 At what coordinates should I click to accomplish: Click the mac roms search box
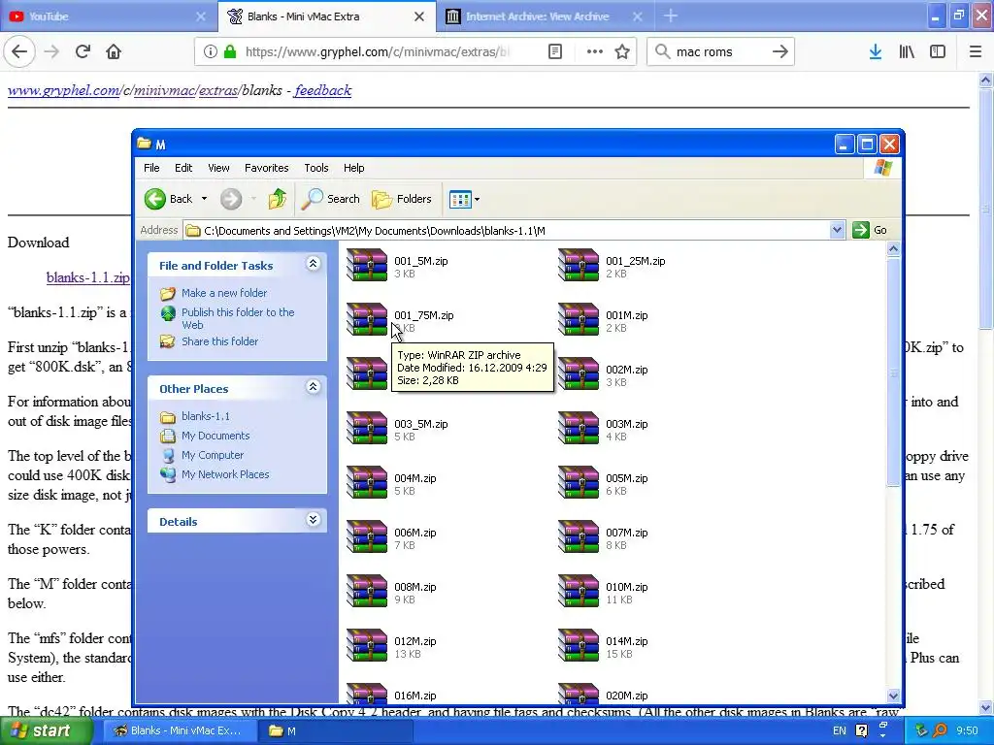click(x=720, y=51)
